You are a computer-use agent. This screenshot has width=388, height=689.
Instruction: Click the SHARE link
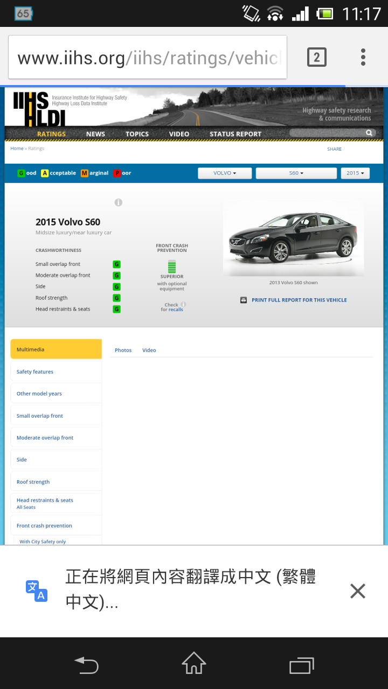pyautogui.click(x=334, y=149)
